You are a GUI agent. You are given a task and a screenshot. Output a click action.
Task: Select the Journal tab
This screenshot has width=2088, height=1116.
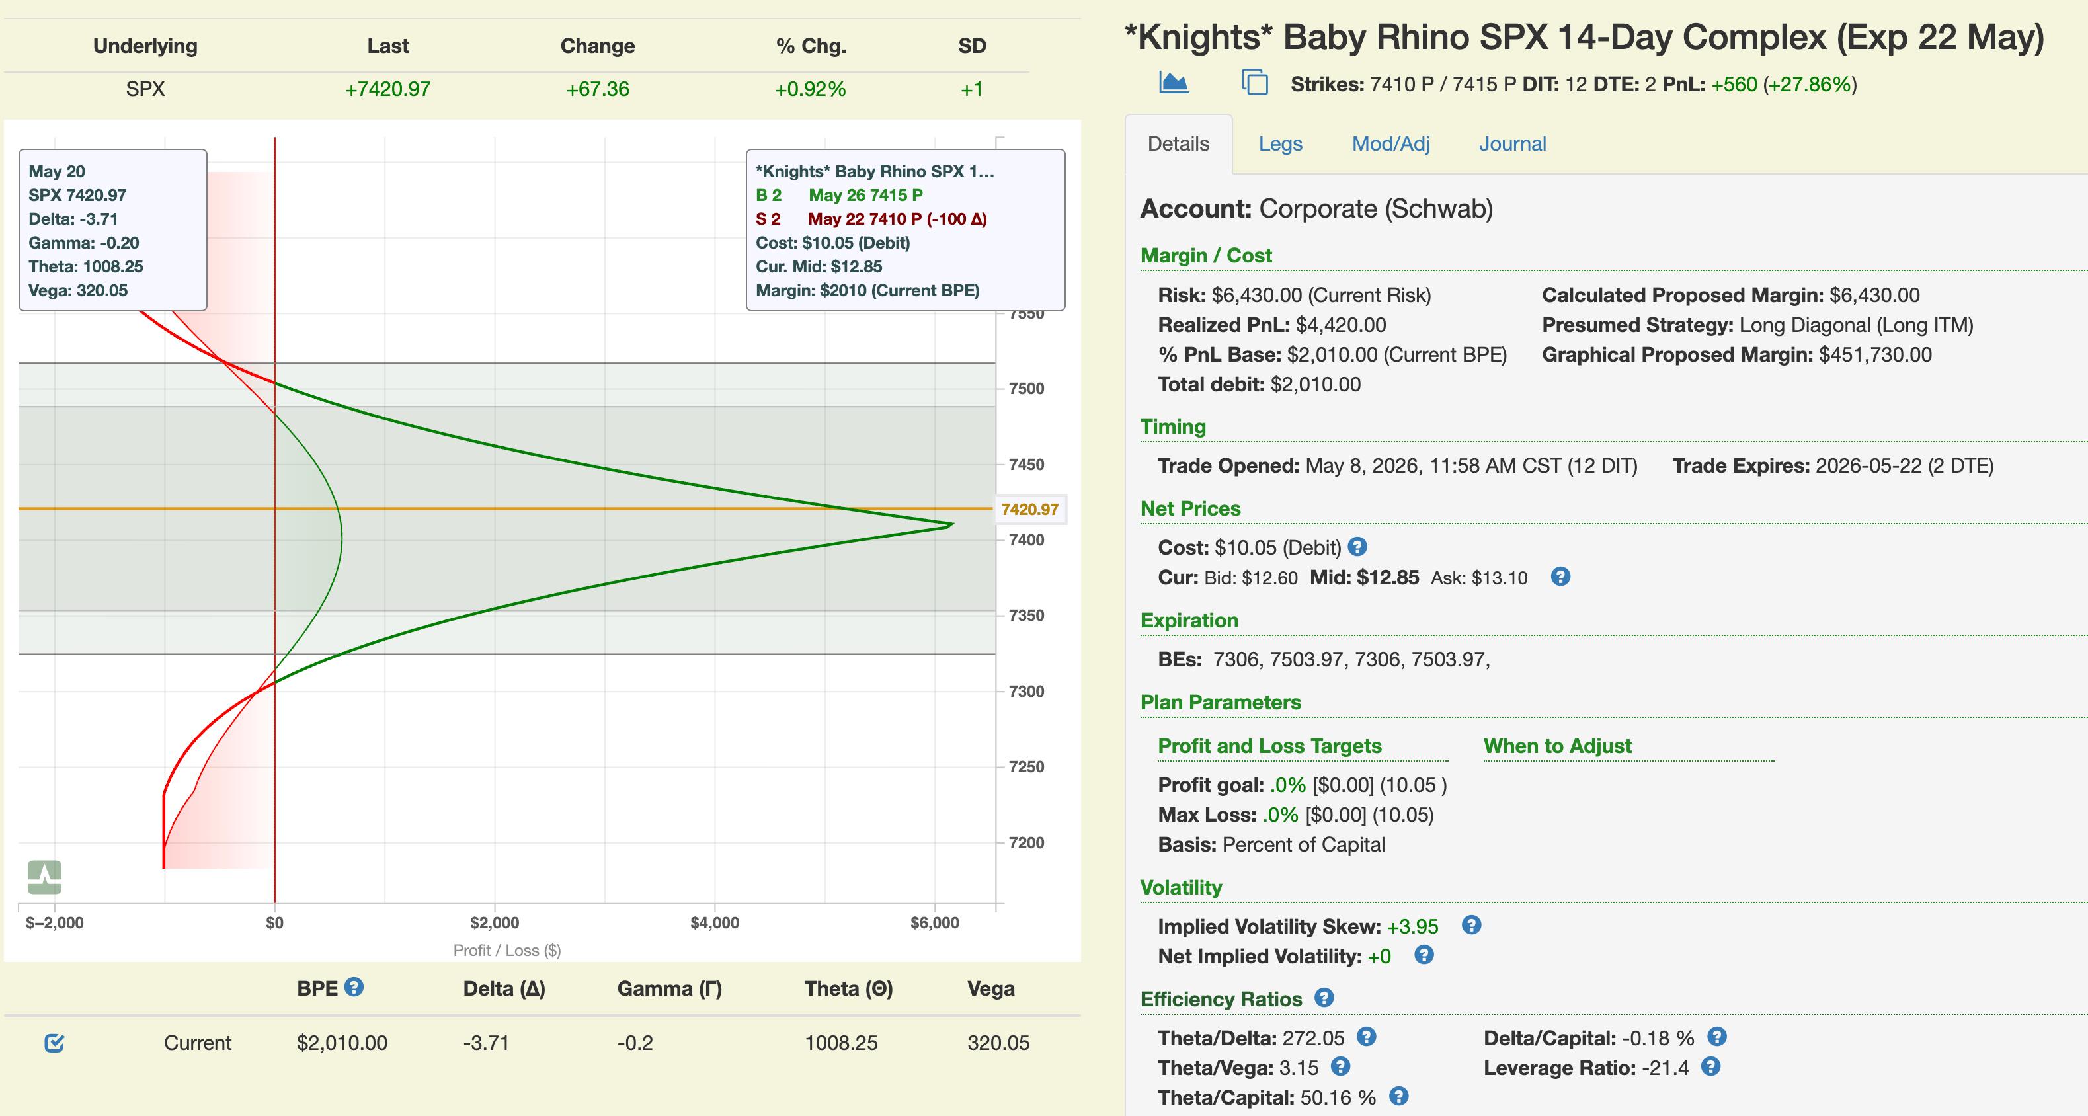(x=1513, y=143)
